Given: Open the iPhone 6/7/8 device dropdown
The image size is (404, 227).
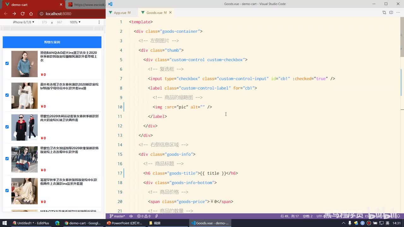Looking at the screenshot, I should pos(23,22).
